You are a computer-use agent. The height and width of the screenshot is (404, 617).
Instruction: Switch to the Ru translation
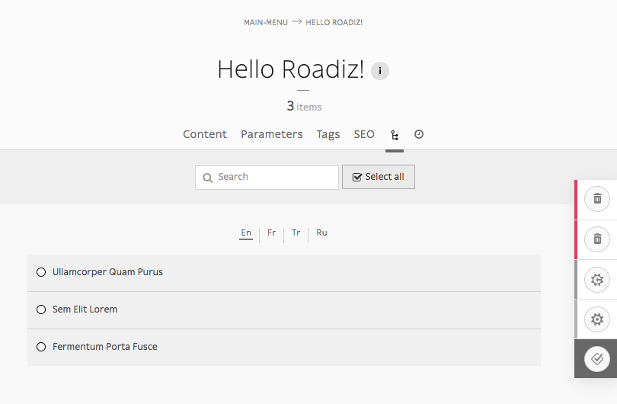point(321,232)
